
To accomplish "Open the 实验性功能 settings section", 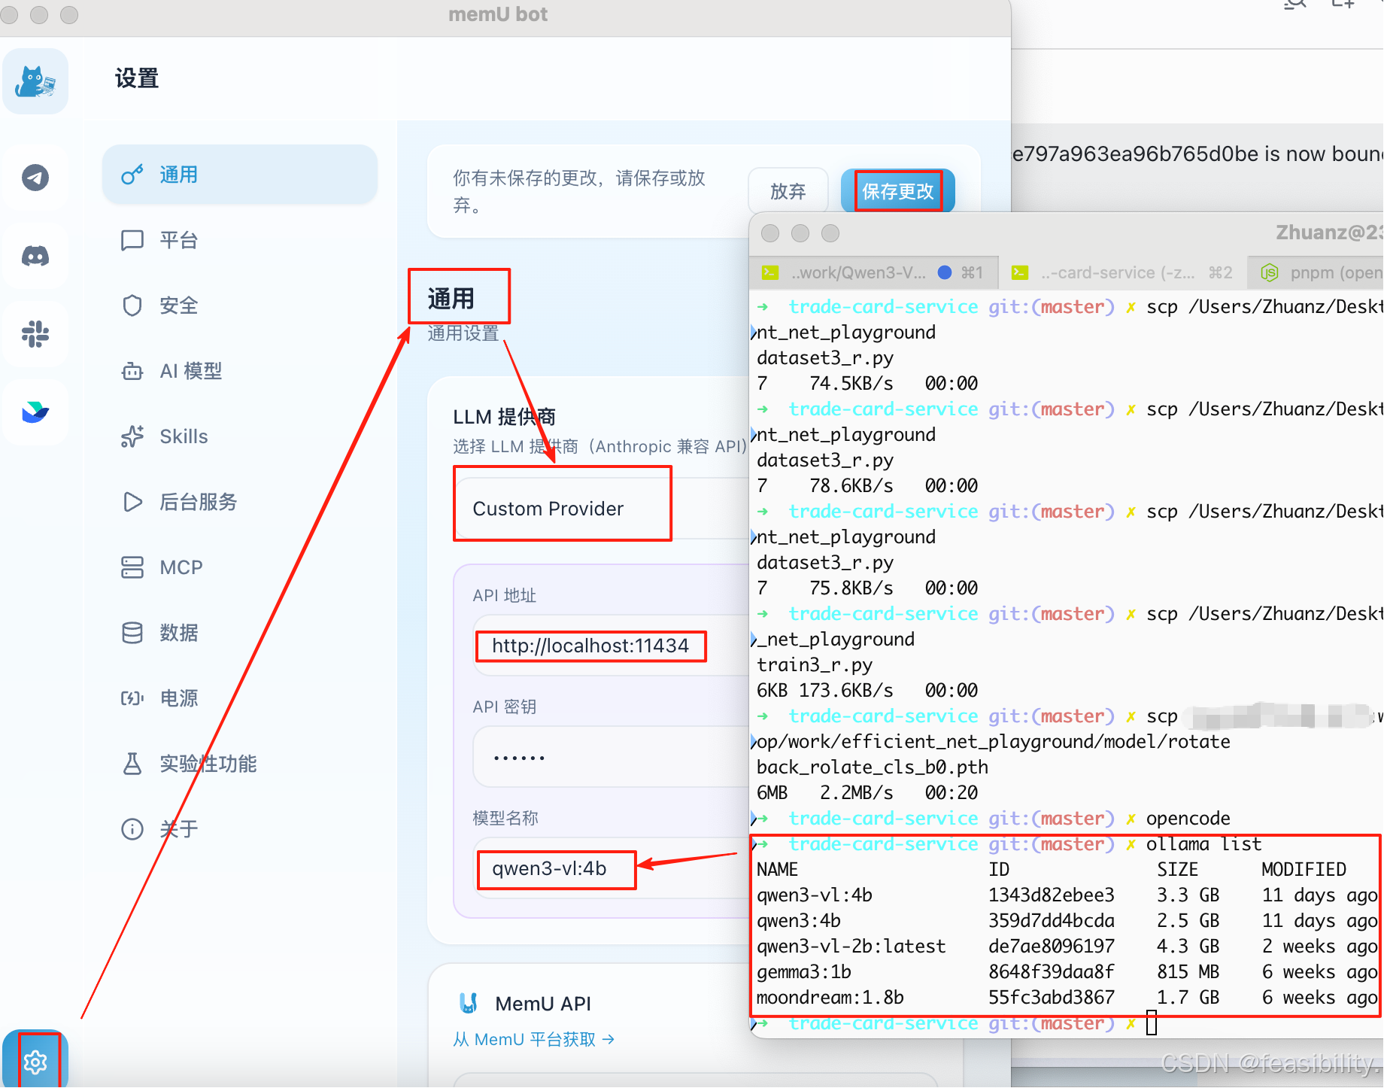I will 240,764.
